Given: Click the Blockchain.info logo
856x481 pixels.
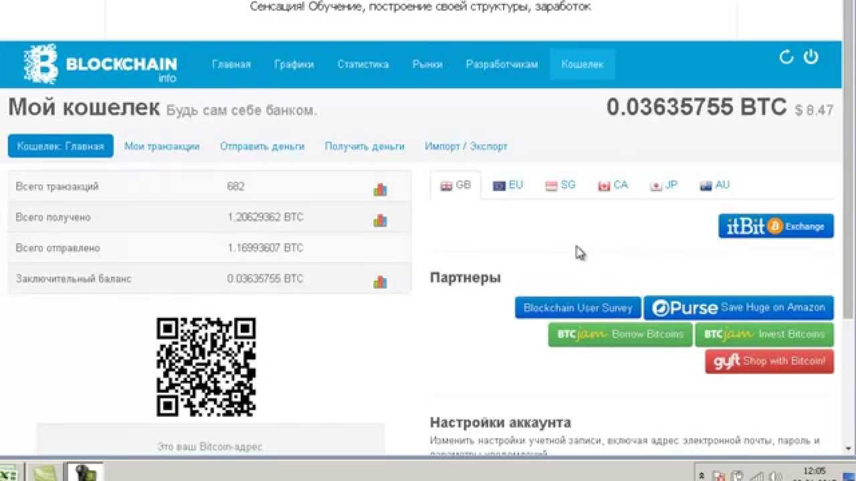Looking at the screenshot, I should click(100, 64).
